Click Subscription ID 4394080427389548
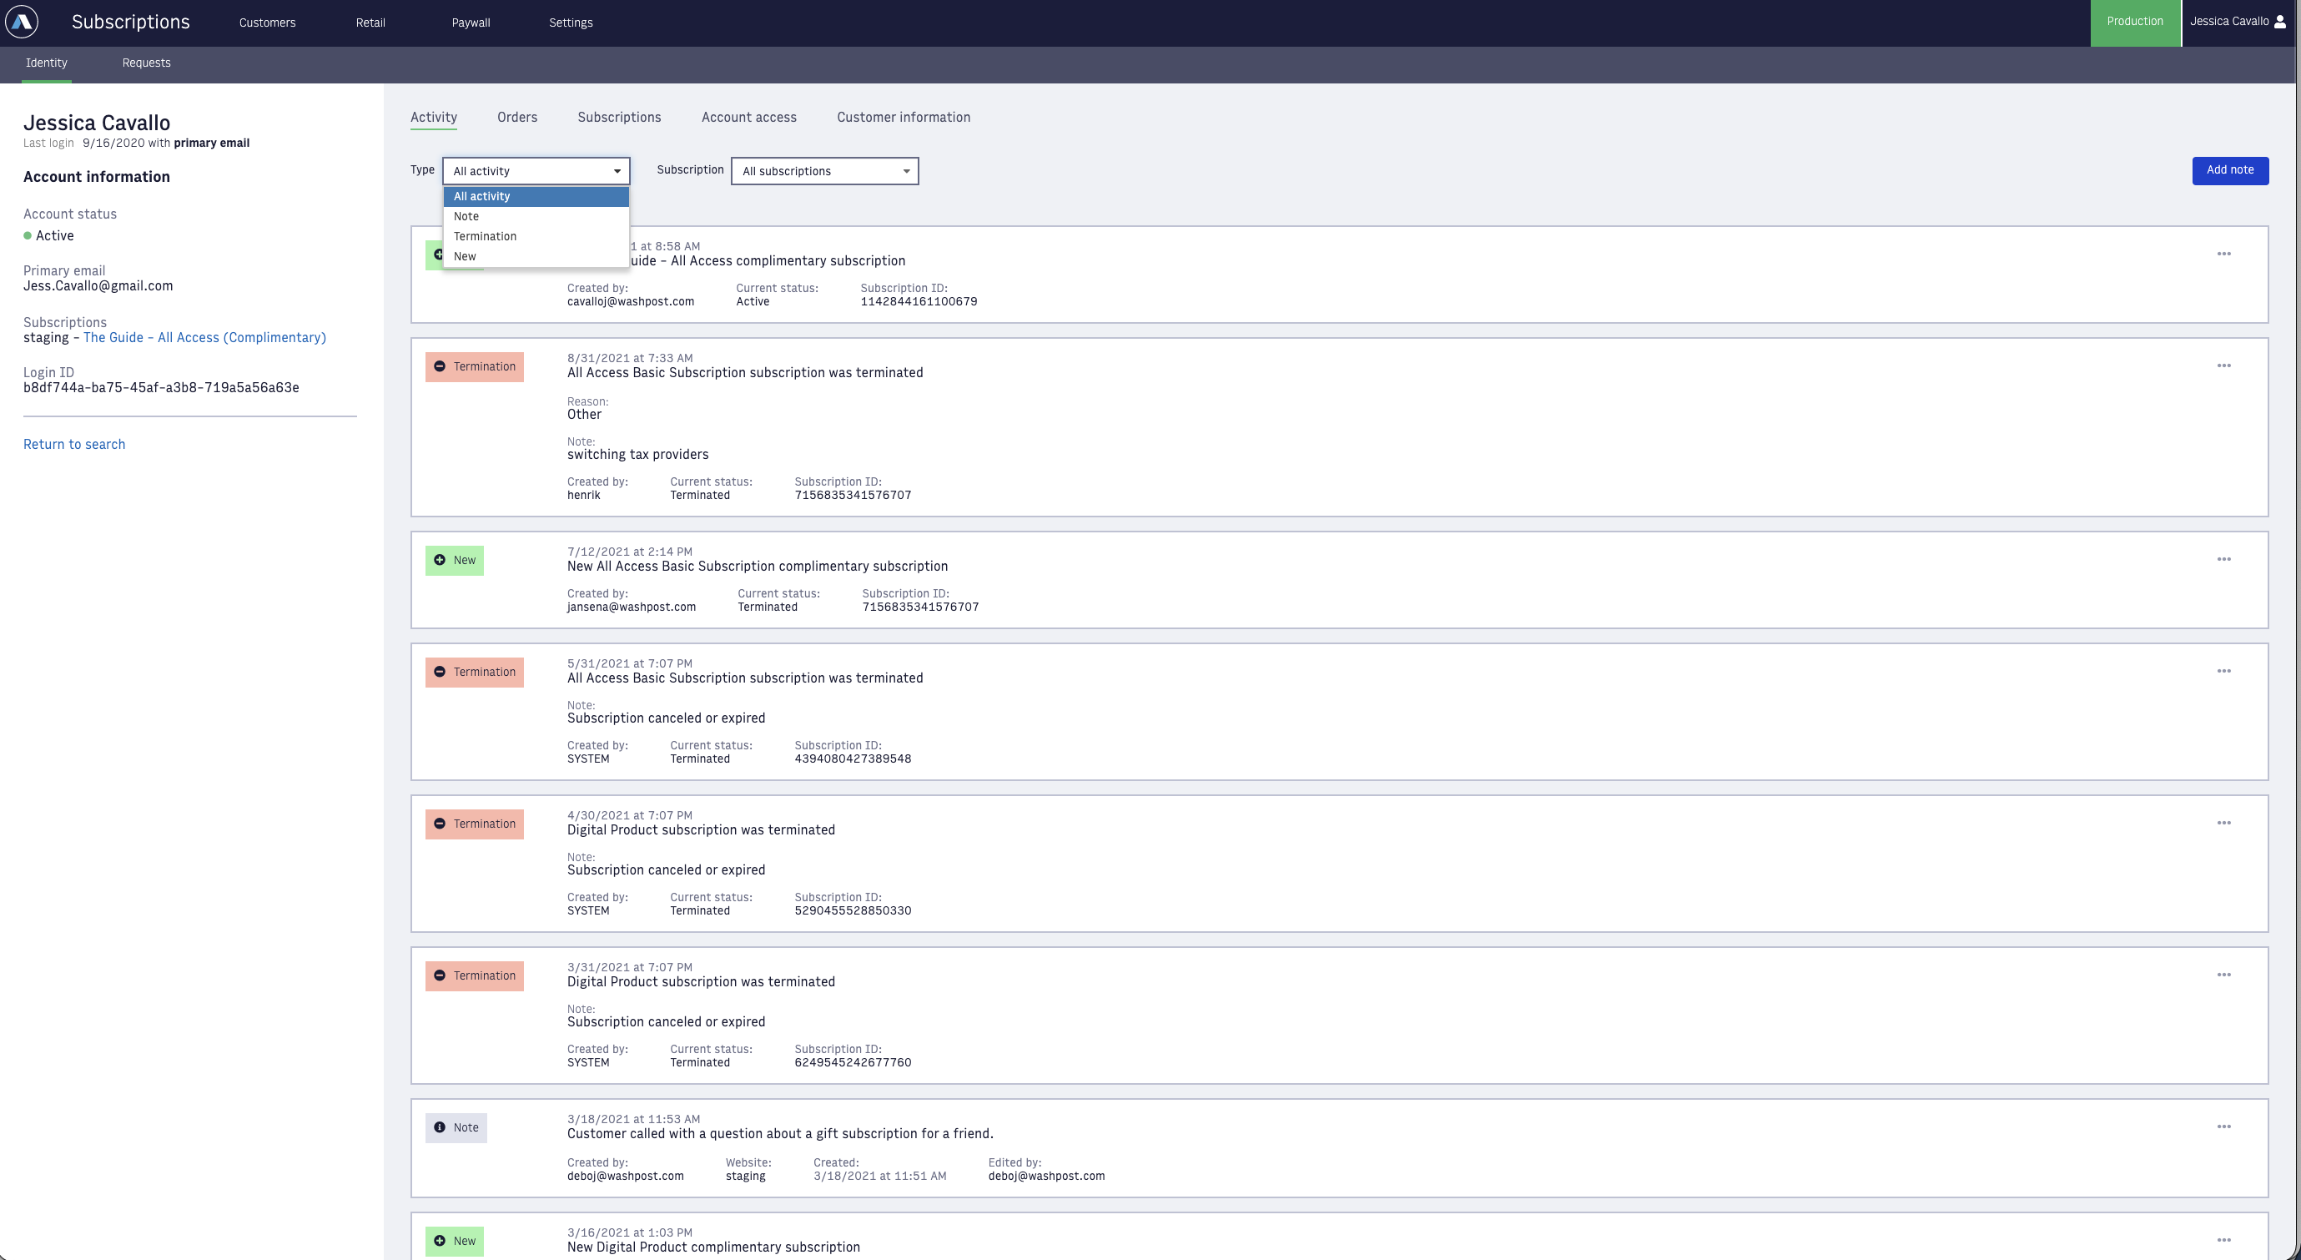 point(852,759)
